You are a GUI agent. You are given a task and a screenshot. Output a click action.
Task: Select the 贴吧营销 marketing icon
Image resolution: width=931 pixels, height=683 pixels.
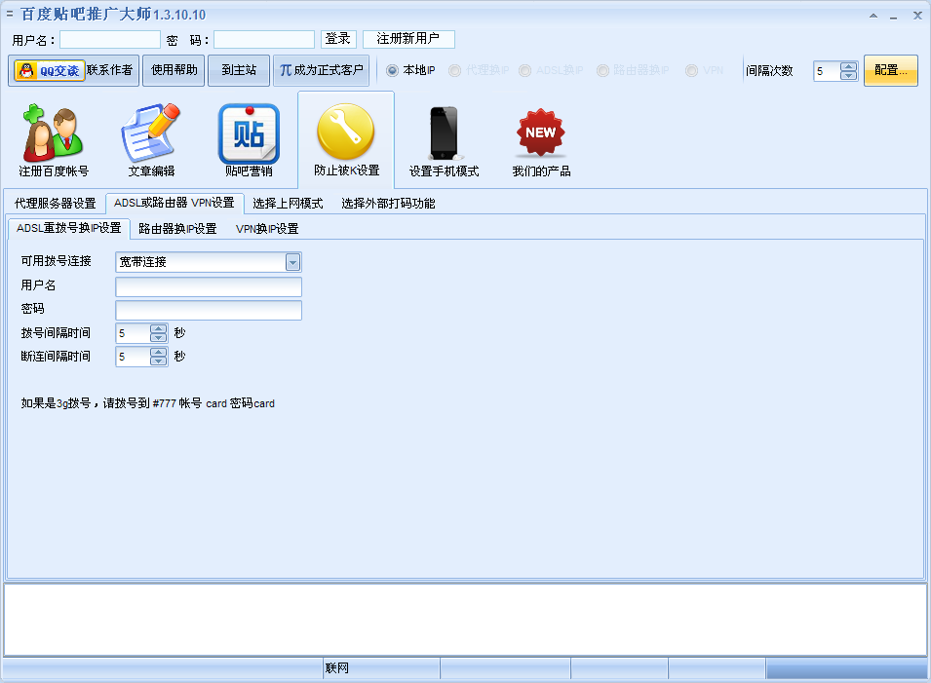pyautogui.click(x=249, y=134)
